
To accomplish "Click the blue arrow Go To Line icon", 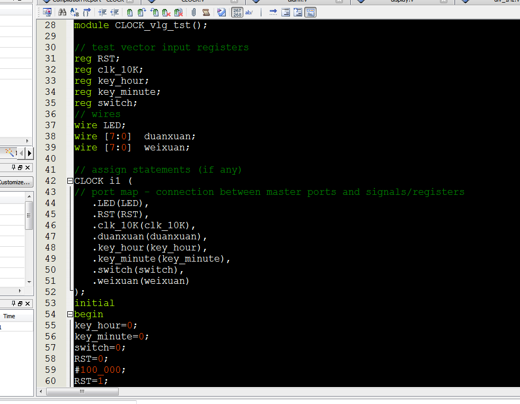I will (274, 13).
